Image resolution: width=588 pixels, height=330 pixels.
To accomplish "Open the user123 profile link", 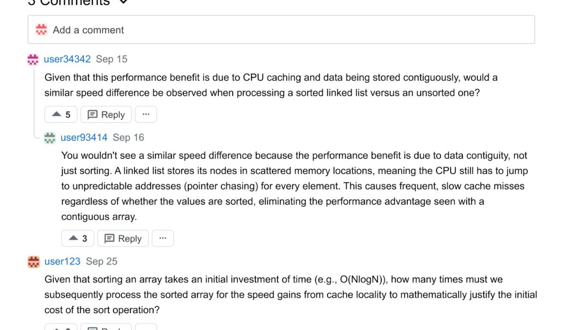I will tap(62, 261).
